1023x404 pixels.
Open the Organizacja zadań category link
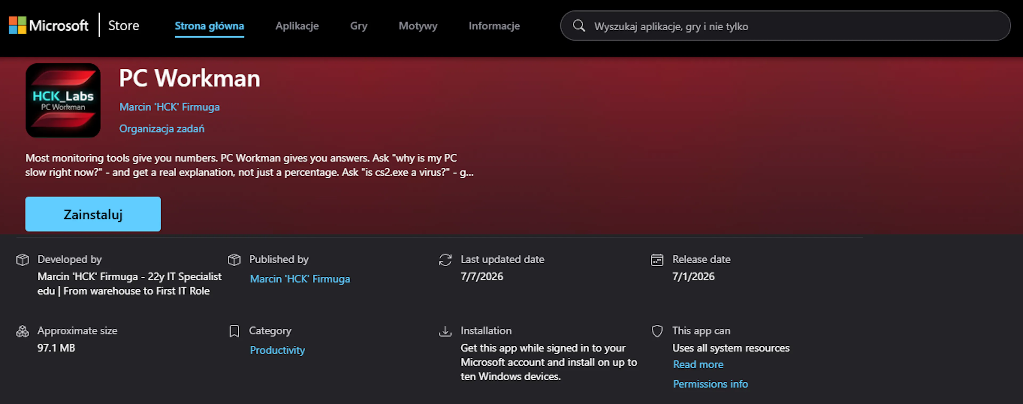[x=162, y=129]
